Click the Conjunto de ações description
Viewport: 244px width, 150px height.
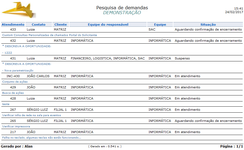click(15, 82)
